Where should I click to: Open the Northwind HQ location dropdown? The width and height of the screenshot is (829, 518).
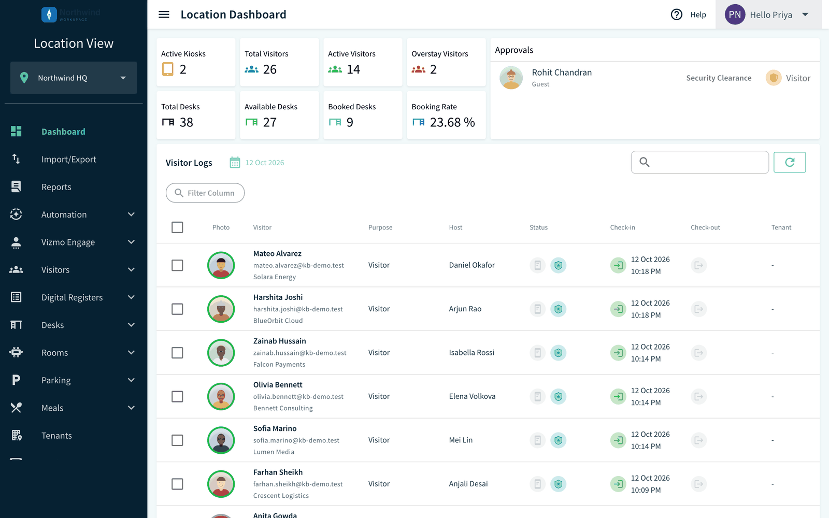[x=74, y=78]
